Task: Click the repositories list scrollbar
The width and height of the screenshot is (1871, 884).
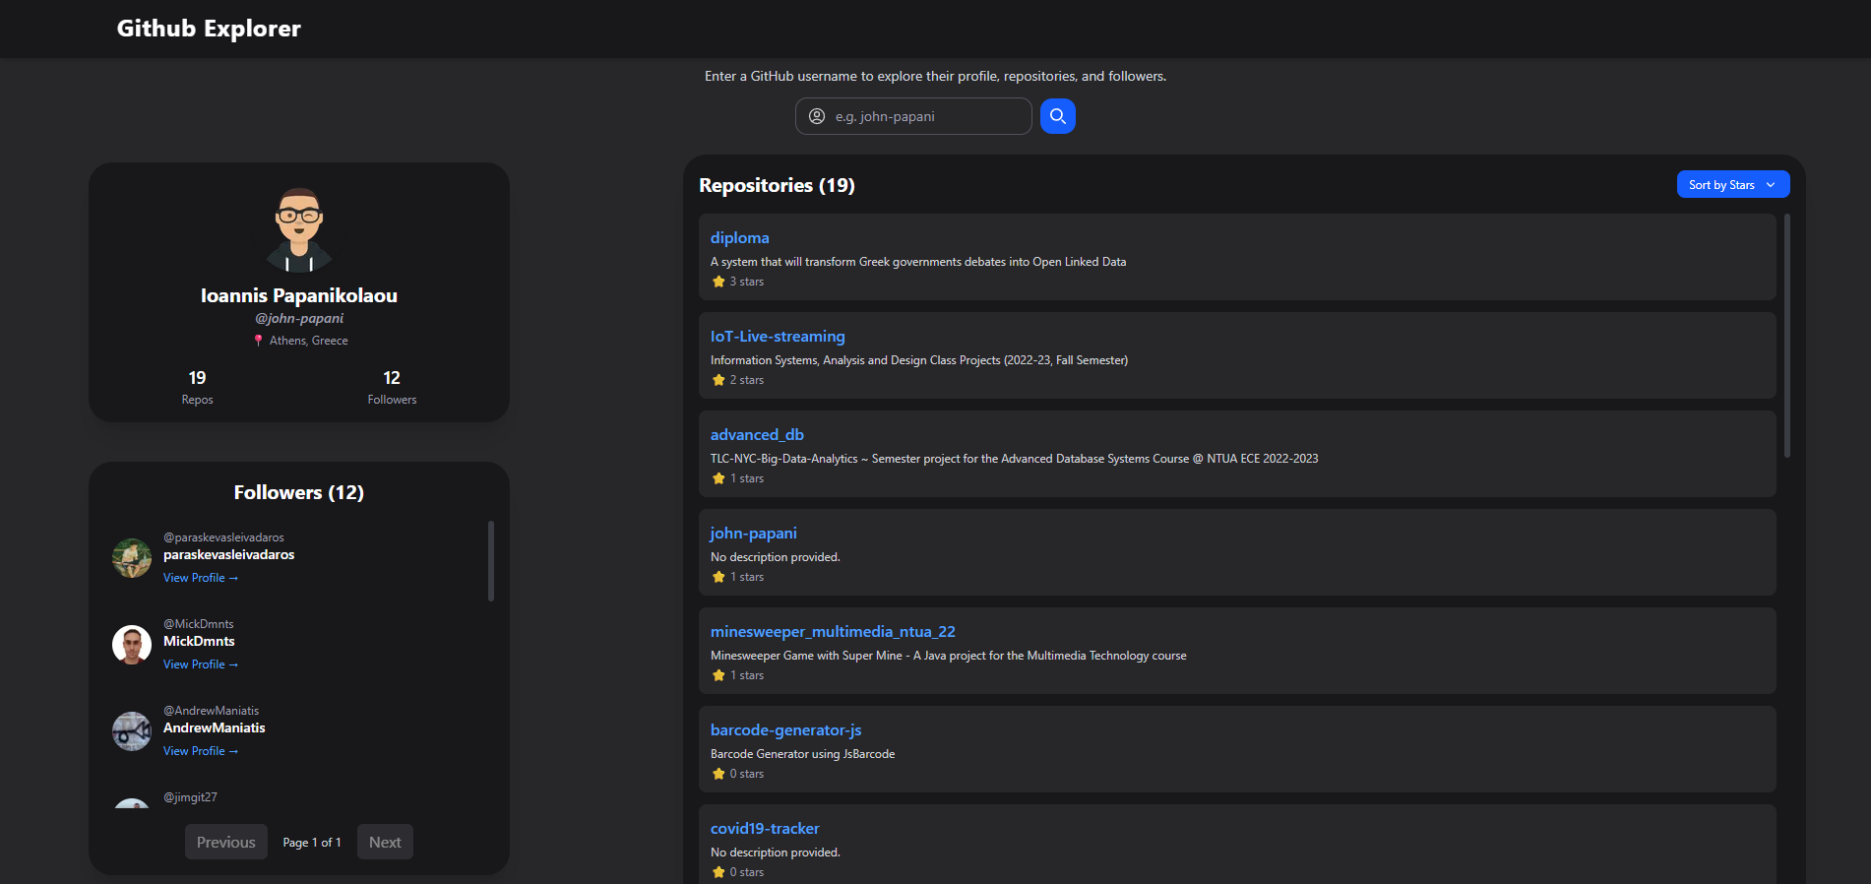Action: [1787, 336]
